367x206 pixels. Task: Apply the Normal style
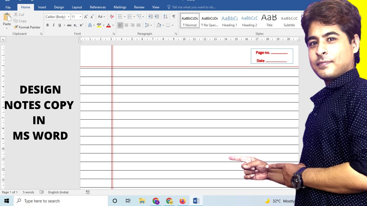point(190,21)
